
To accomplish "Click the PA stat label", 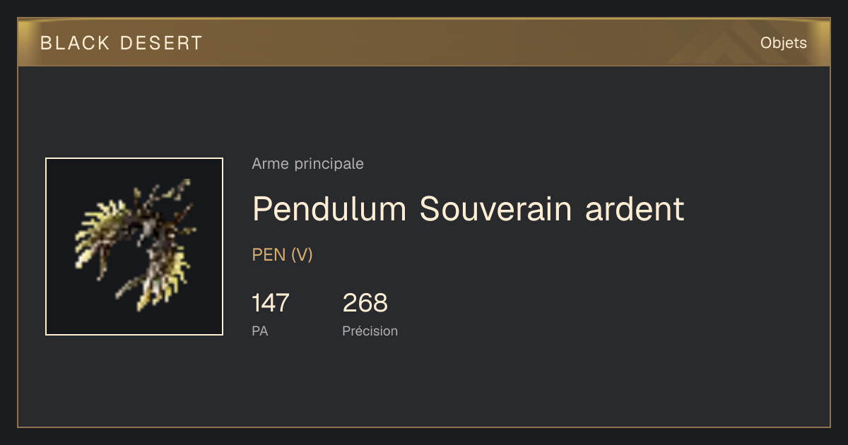I will [259, 331].
